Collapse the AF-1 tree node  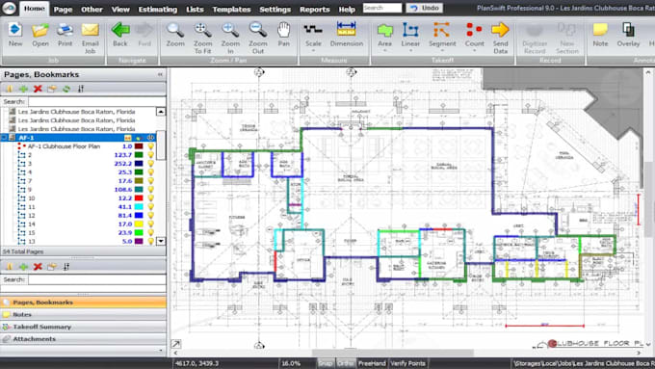click(4, 138)
